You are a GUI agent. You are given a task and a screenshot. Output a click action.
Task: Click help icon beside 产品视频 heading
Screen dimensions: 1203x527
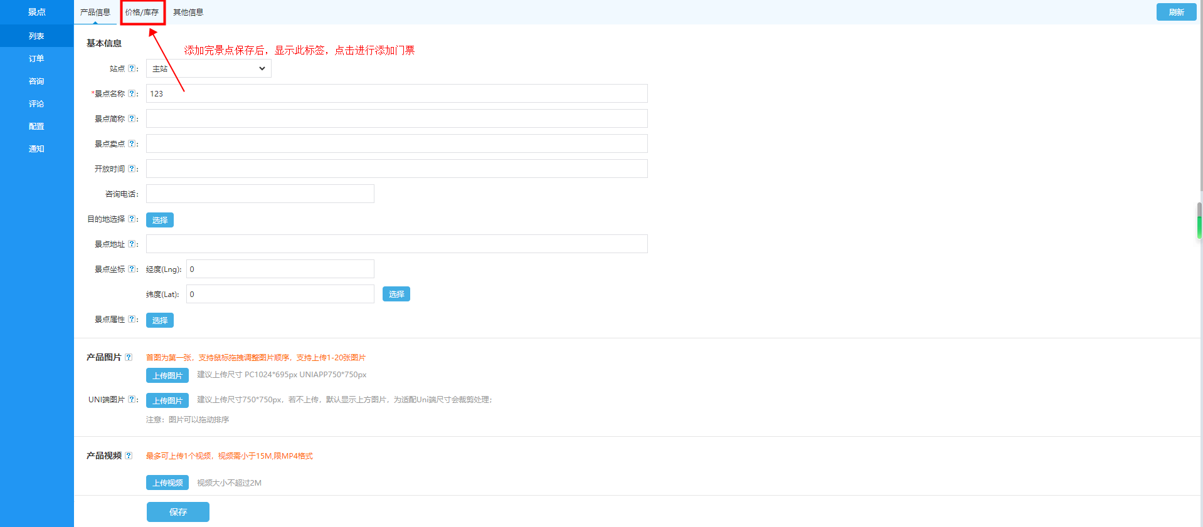129,456
